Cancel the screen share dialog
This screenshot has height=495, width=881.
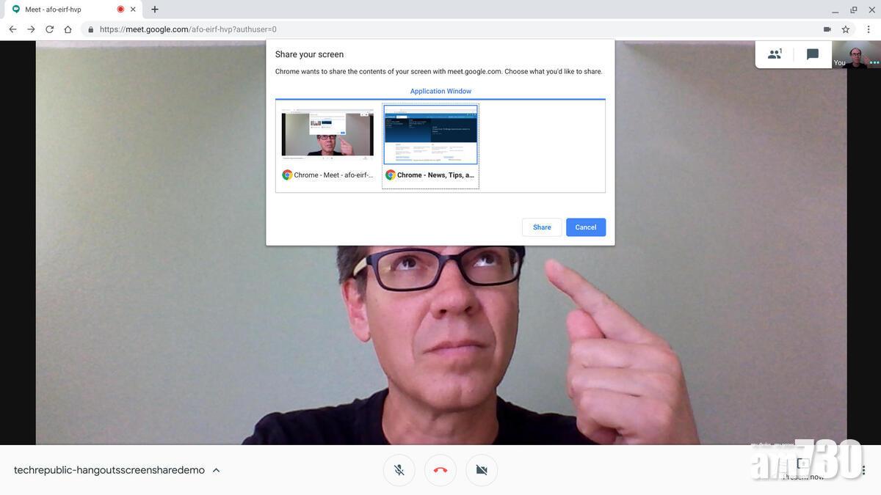click(x=585, y=227)
